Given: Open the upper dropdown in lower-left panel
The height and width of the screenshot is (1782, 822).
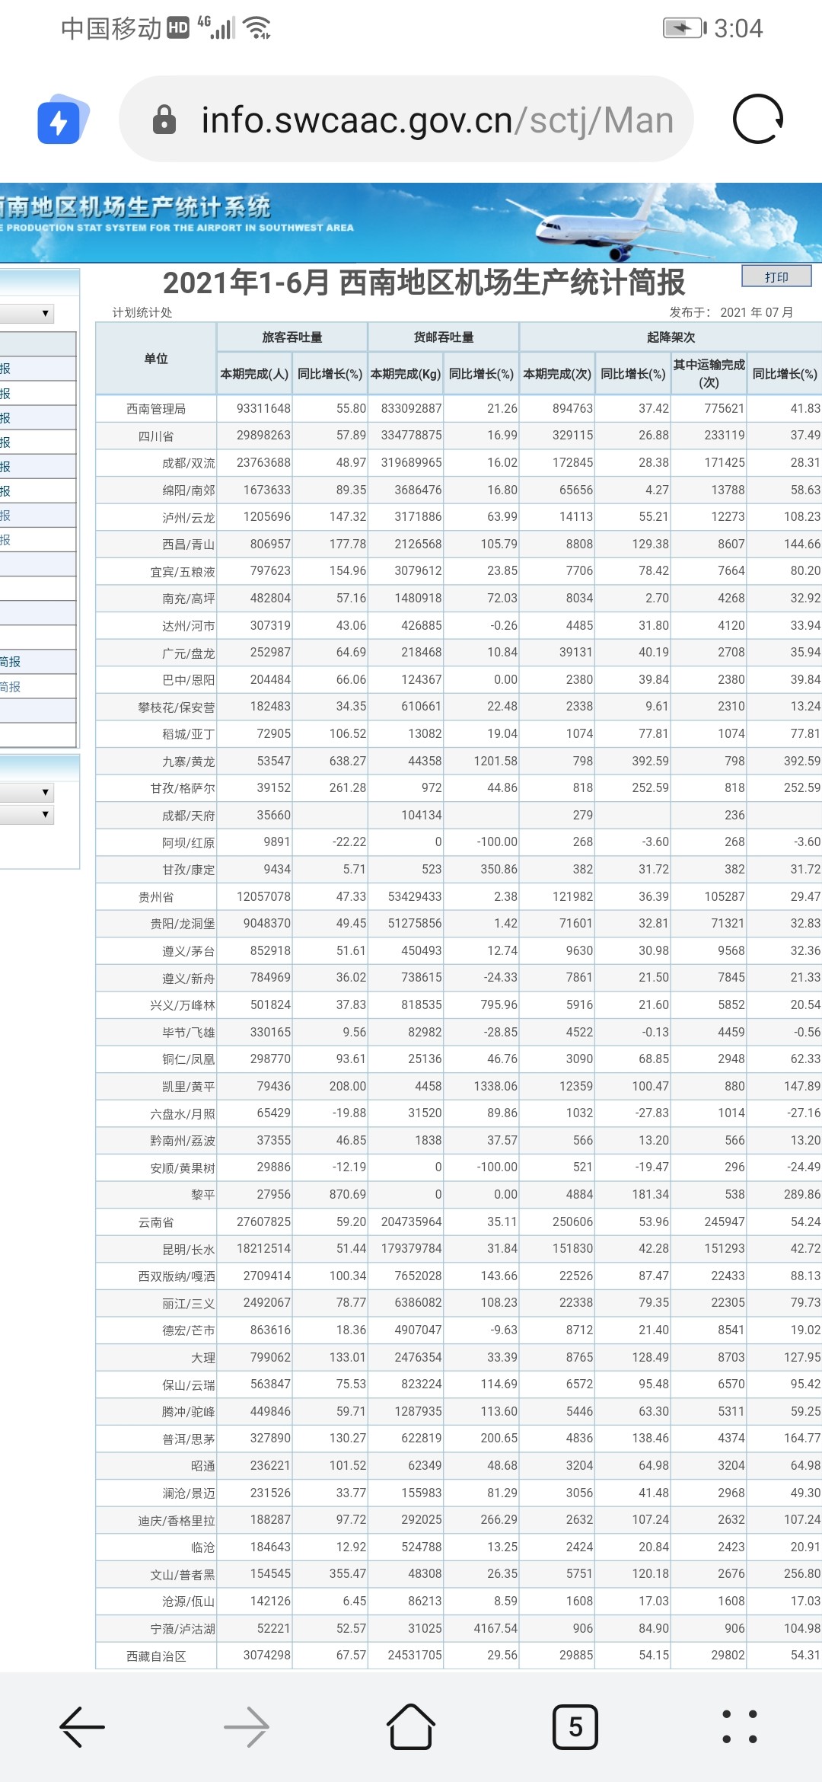Looking at the screenshot, I should (x=27, y=792).
